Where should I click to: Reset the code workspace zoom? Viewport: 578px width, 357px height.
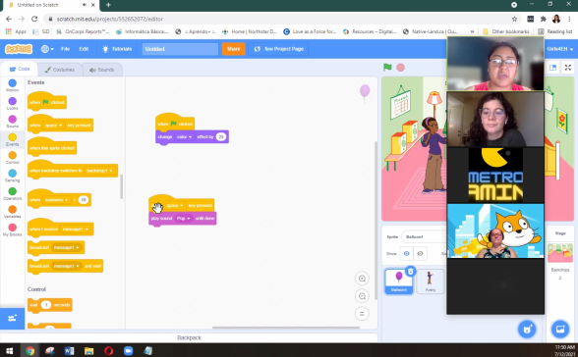[362, 314]
